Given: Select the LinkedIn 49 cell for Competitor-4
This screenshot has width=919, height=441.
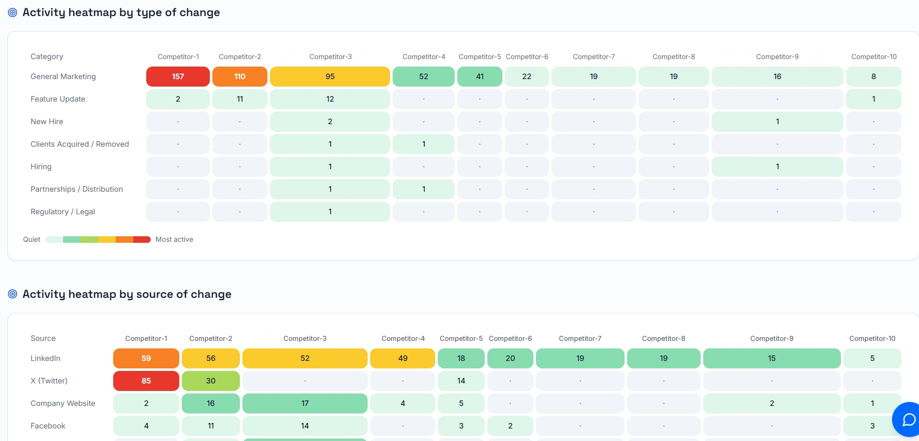Looking at the screenshot, I should tap(403, 358).
